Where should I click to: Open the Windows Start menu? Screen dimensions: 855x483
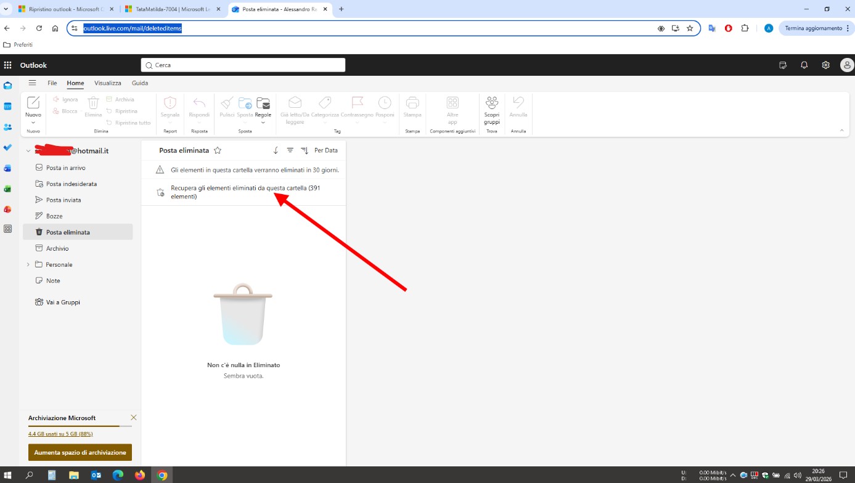point(8,475)
